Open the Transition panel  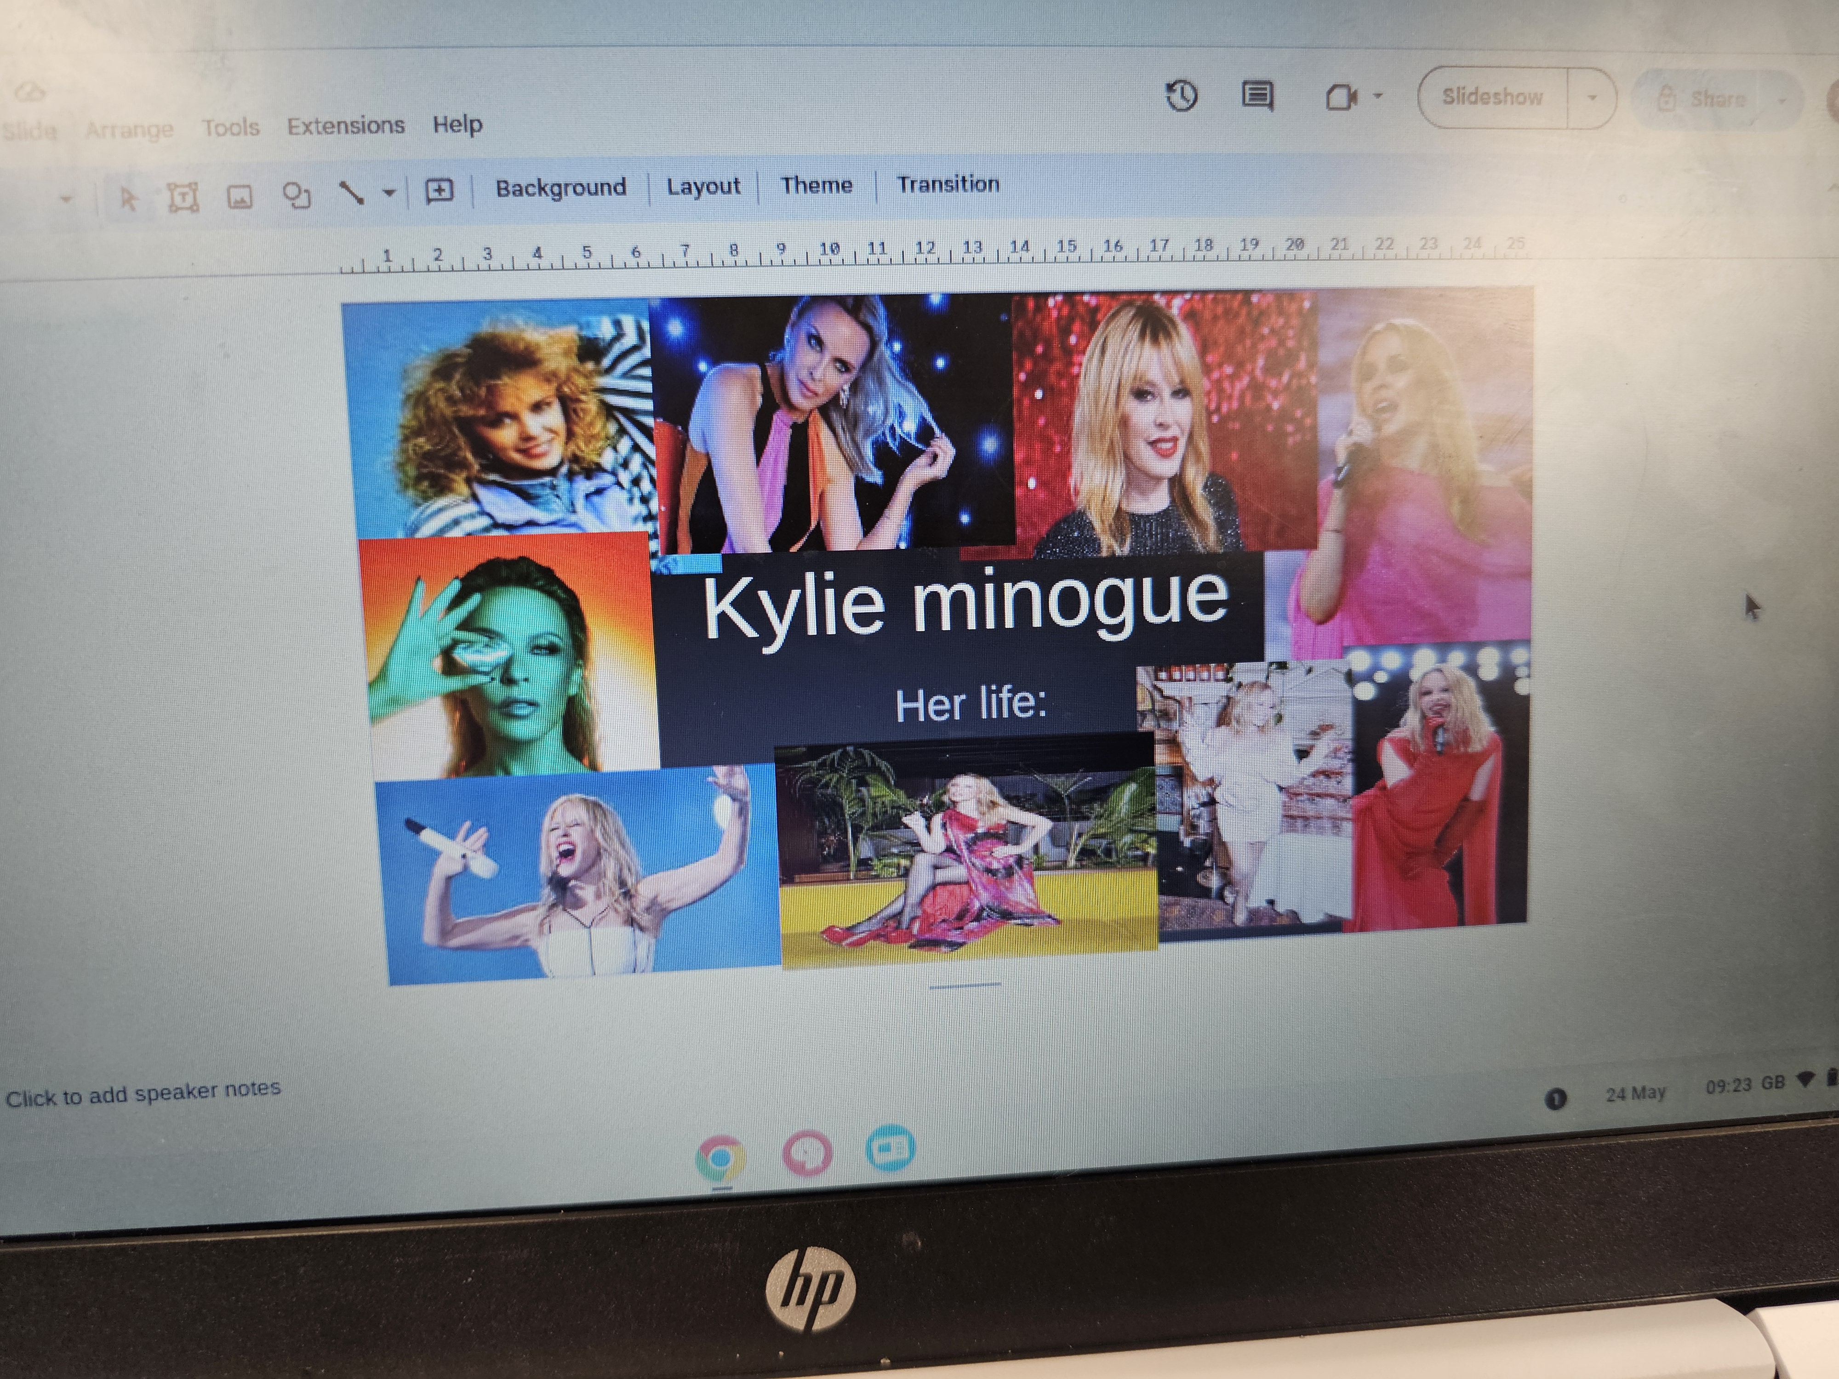(x=948, y=184)
